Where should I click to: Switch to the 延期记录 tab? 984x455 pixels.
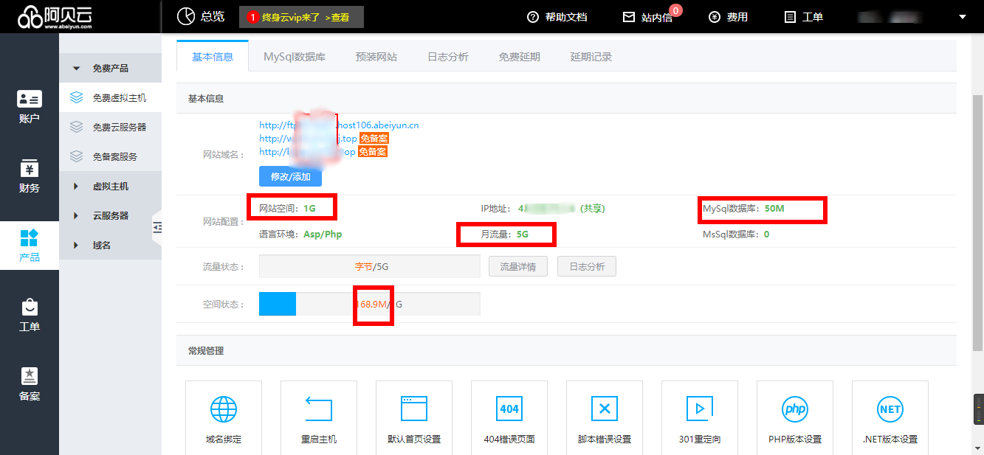click(591, 56)
